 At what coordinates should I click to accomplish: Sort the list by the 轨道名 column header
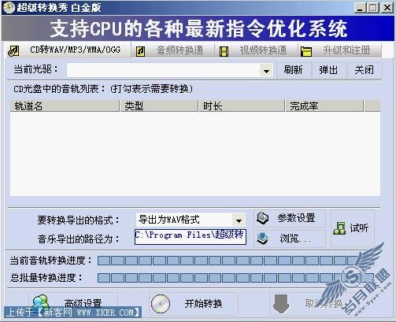click(x=65, y=106)
